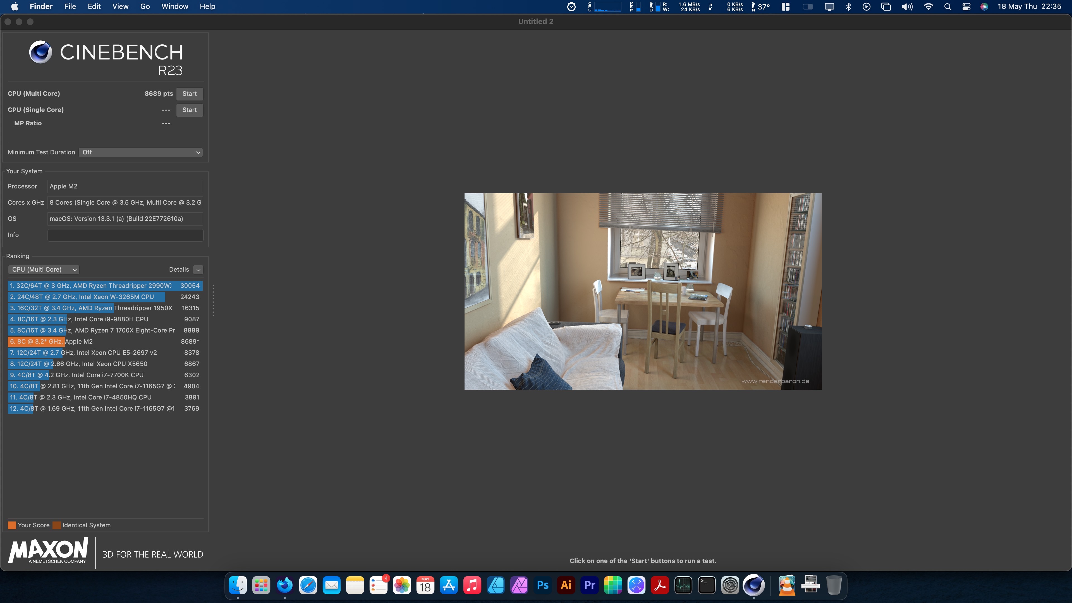Open the Minimum Test Duration dropdown
The height and width of the screenshot is (603, 1072).
[141, 152]
